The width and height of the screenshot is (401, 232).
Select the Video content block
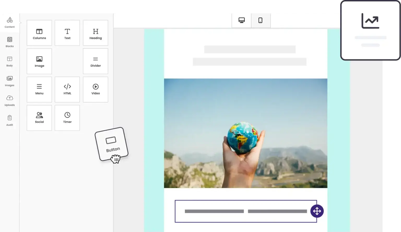[95, 90]
